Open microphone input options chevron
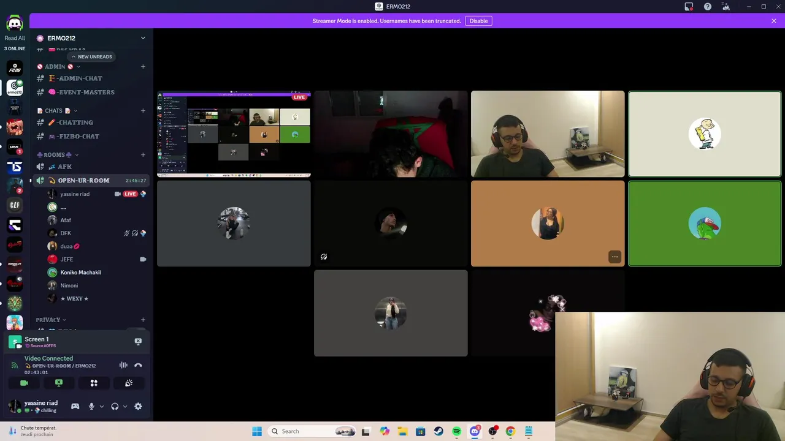The image size is (785, 441). [x=102, y=406]
